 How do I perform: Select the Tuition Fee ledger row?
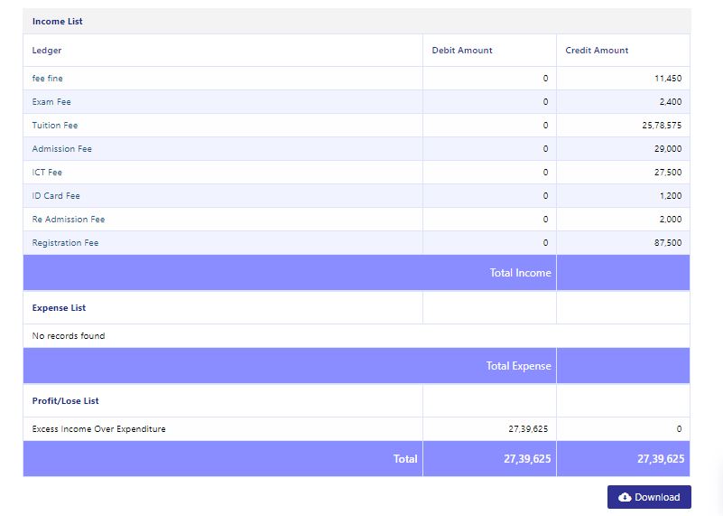[357, 126]
